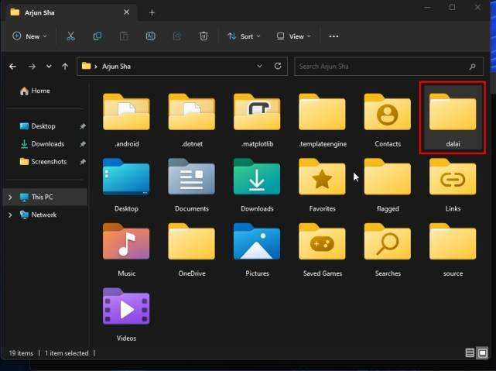This screenshot has height=371, width=496.
Task: Open the Sort dropdown menu
Action: [245, 36]
